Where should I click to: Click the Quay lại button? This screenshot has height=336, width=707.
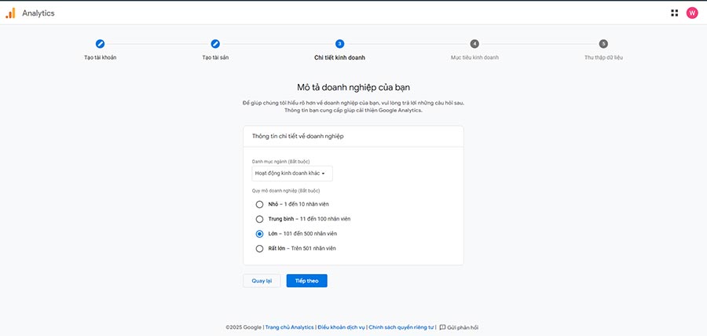pyautogui.click(x=262, y=280)
